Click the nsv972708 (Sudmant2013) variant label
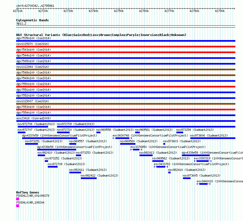This screenshot has height=221, width=243. pyautogui.click(x=66, y=164)
